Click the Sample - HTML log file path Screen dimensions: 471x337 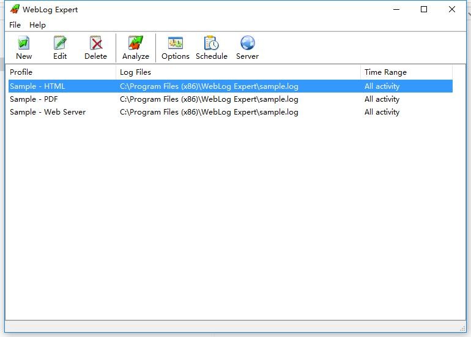[x=209, y=86]
